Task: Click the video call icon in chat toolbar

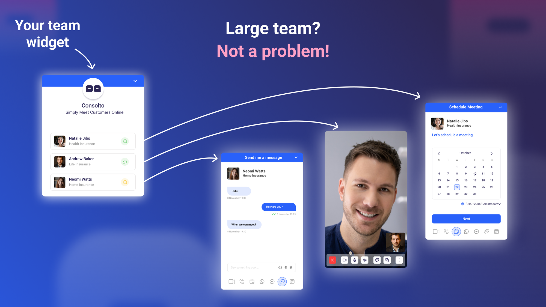Action: (x=232, y=282)
